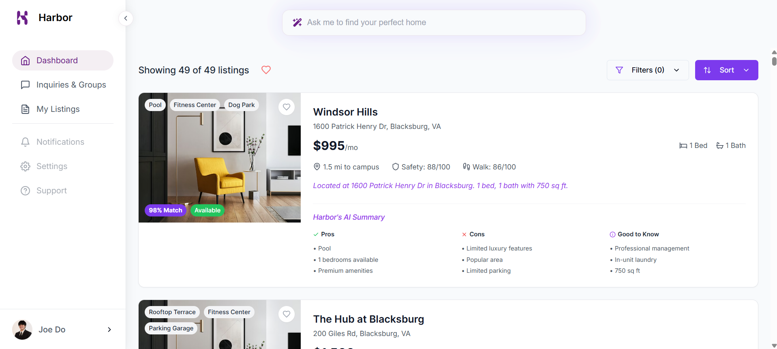Open the Filters (0) dropdown

click(x=648, y=70)
